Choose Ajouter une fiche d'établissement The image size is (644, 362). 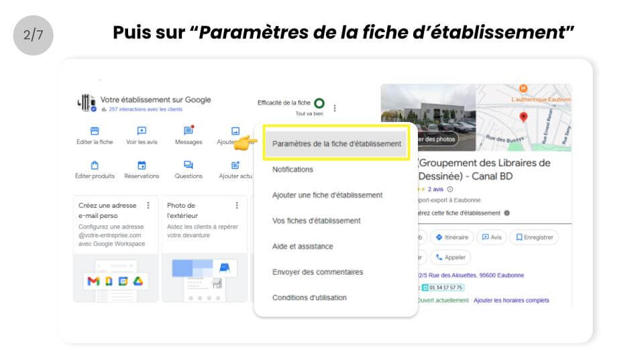[x=327, y=195]
